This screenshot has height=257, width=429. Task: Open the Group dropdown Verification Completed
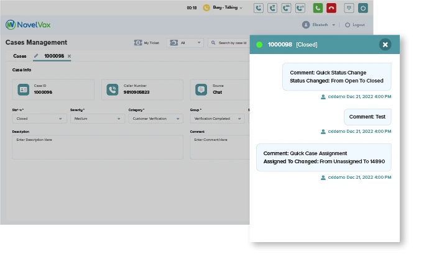(x=217, y=119)
